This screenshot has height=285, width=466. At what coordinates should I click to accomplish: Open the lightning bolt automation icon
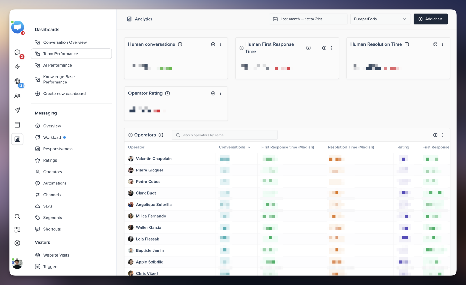pyautogui.click(x=17, y=67)
